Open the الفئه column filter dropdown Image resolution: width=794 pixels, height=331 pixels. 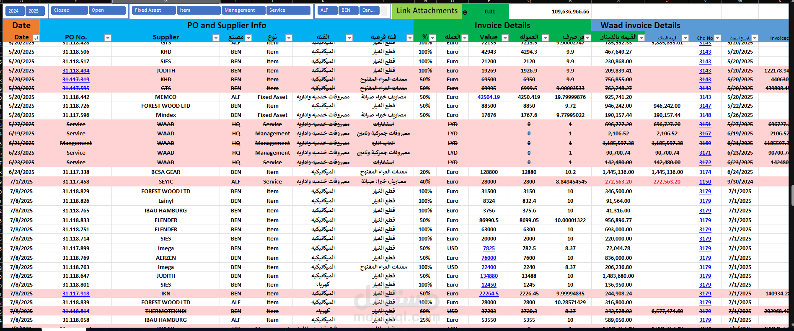[349, 38]
